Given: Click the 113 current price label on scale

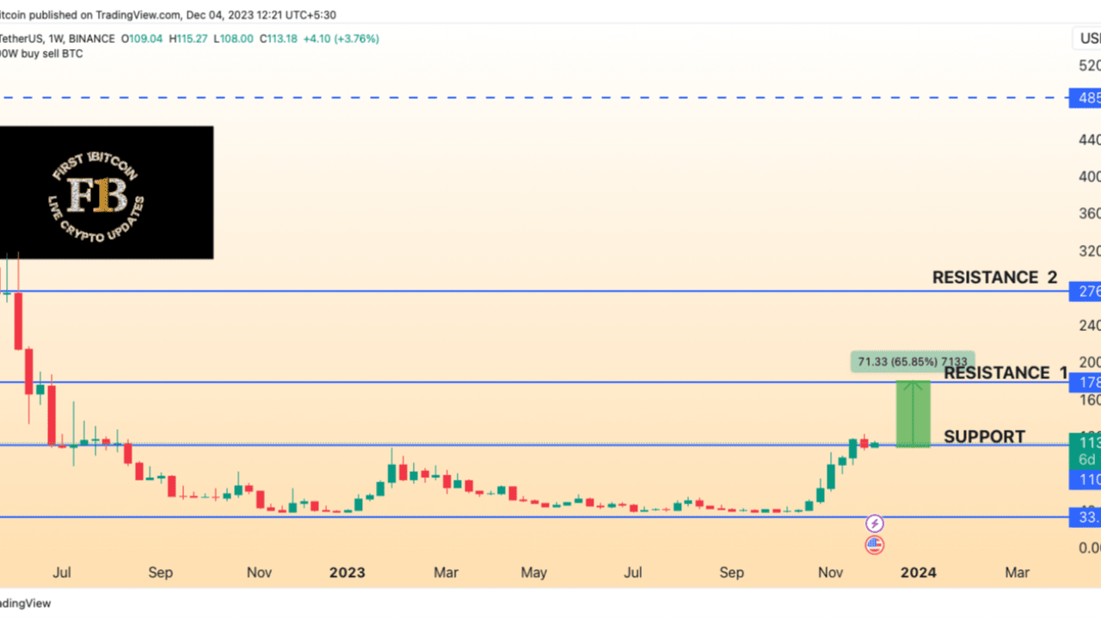Looking at the screenshot, I should coord(1087,442).
